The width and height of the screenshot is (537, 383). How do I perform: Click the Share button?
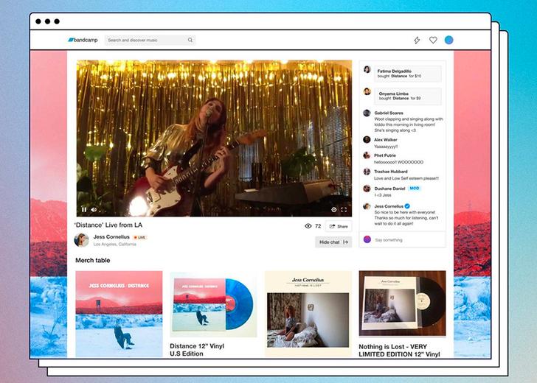339,226
